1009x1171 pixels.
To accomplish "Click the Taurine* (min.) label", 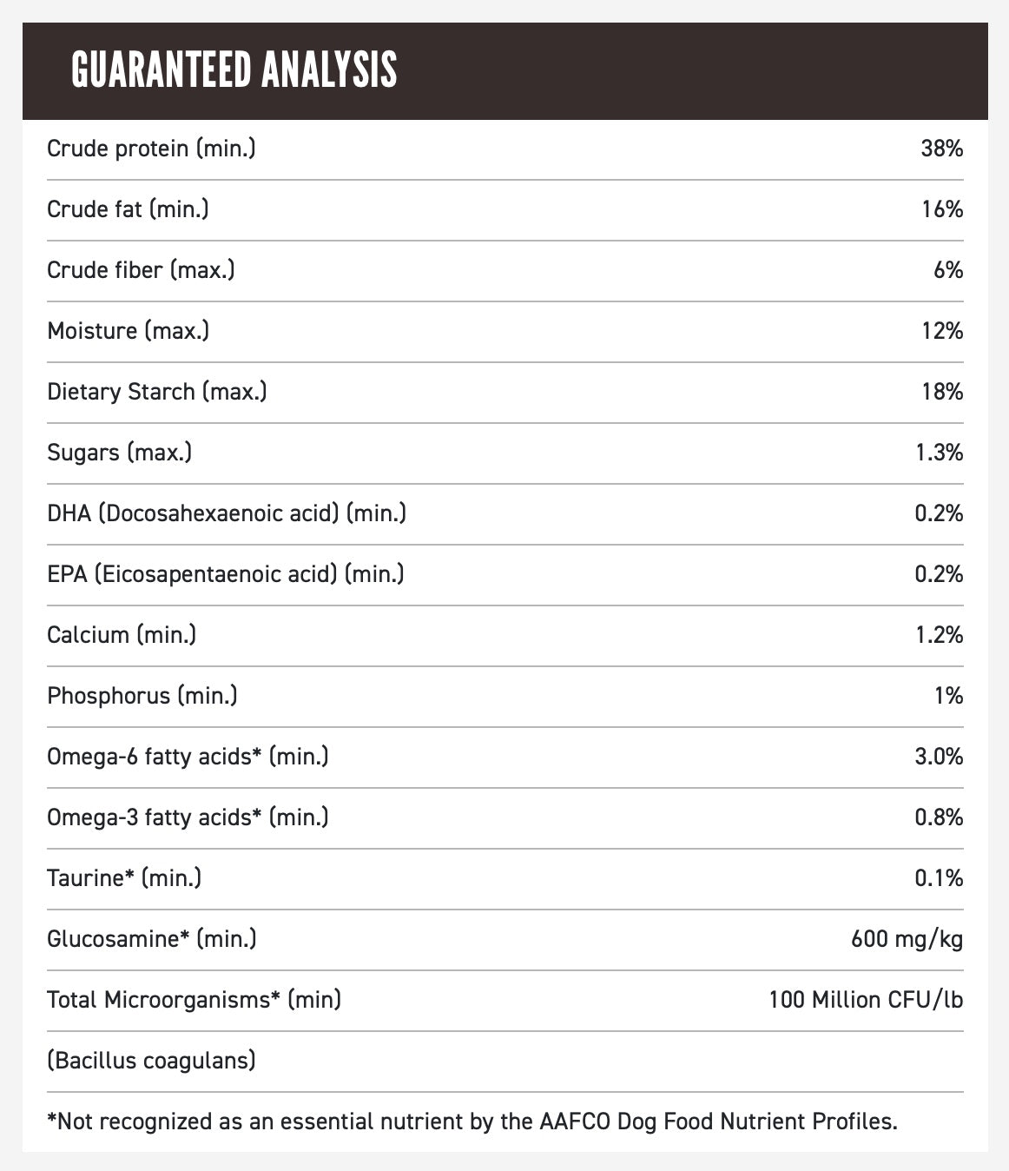I will [124, 878].
